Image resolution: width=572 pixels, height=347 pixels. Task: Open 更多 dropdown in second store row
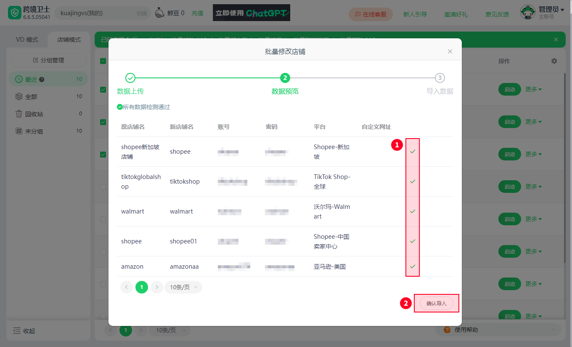coord(534,122)
